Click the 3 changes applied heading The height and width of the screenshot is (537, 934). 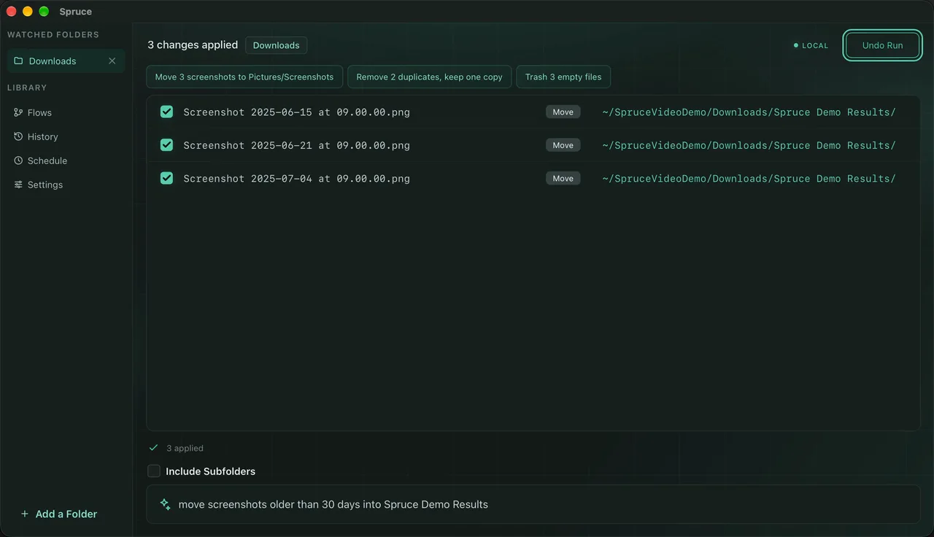(x=193, y=45)
